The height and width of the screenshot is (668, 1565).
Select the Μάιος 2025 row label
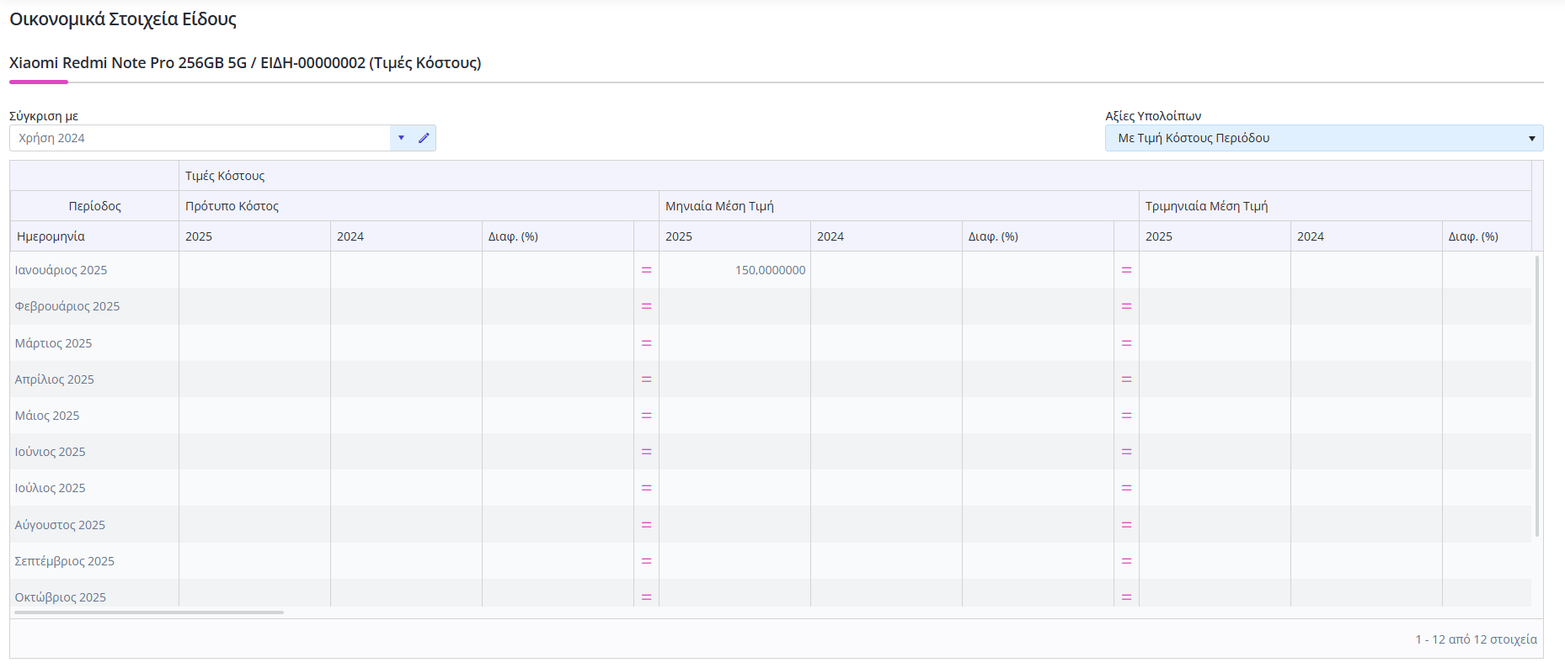click(x=47, y=416)
